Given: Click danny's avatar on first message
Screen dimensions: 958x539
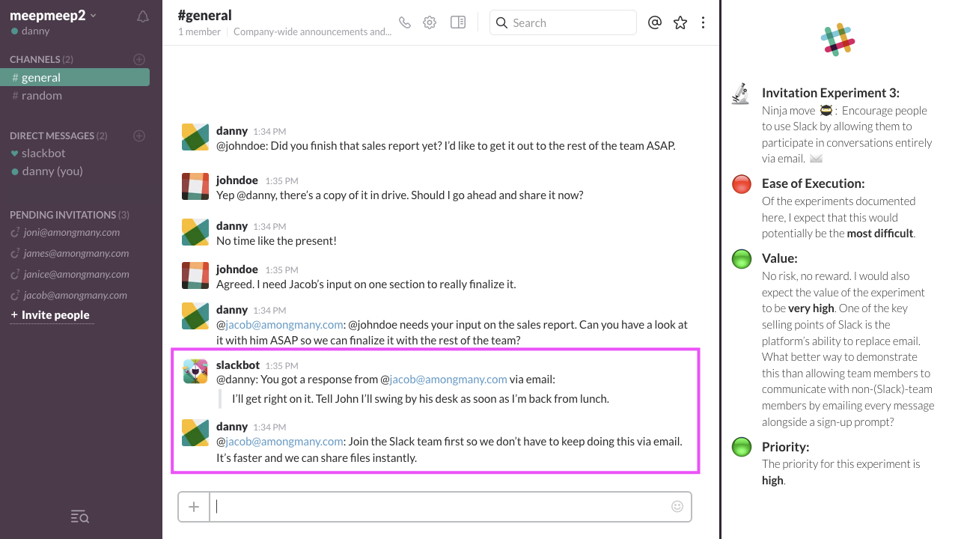Looking at the screenshot, I should (x=195, y=137).
